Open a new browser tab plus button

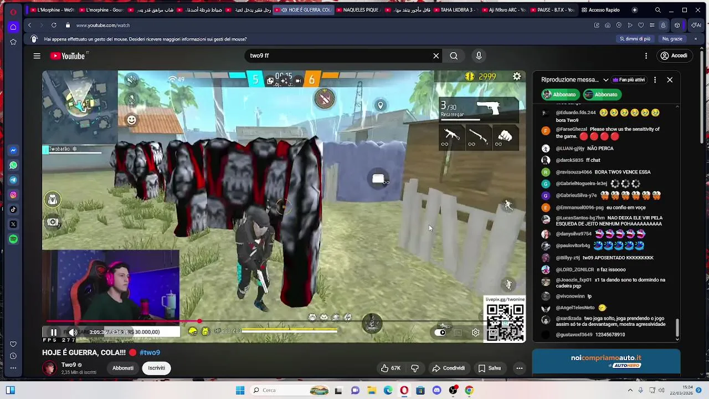[635, 10]
